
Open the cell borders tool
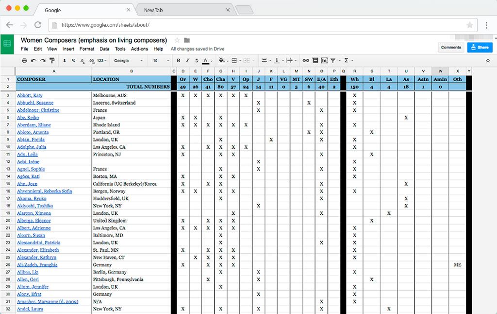click(234, 60)
